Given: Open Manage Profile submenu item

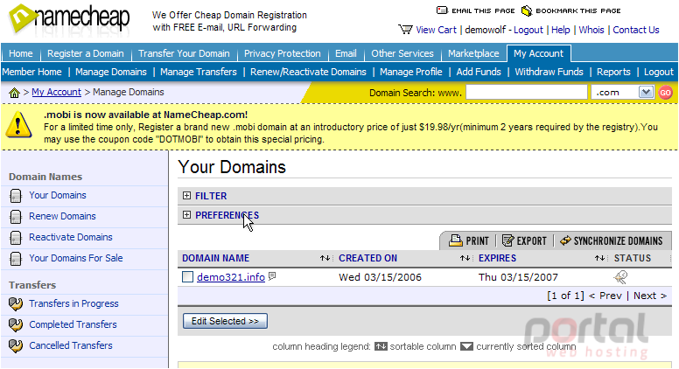Looking at the screenshot, I should click(x=411, y=72).
